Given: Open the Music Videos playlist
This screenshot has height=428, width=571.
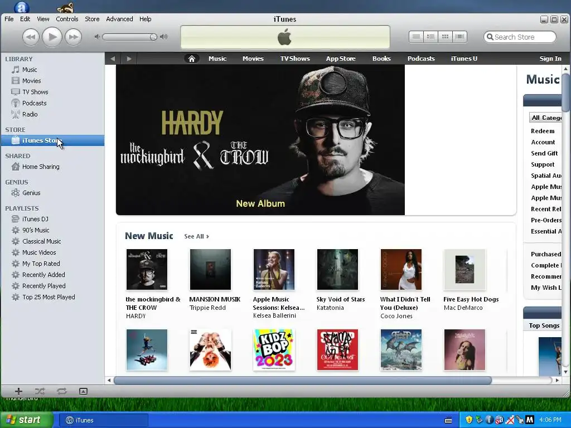Looking at the screenshot, I should click(x=52, y=252).
